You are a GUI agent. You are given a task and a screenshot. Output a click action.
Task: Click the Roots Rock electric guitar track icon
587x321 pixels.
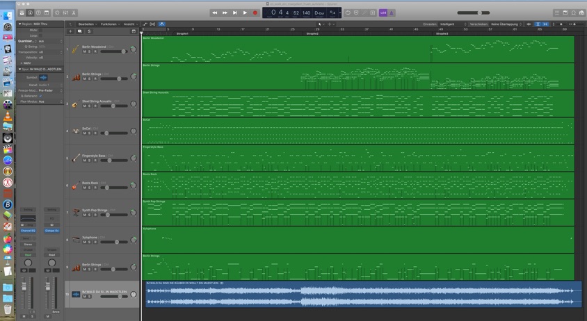click(76, 186)
